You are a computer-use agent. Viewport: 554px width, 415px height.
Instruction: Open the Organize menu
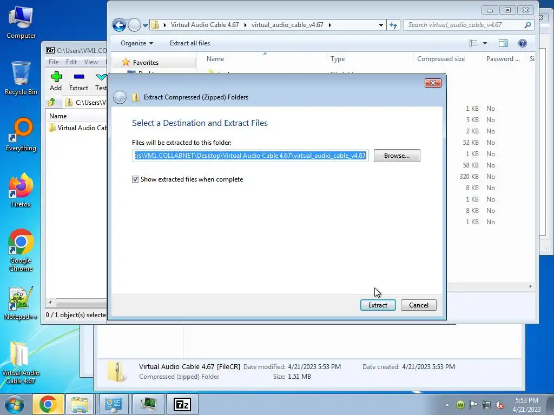tap(137, 43)
